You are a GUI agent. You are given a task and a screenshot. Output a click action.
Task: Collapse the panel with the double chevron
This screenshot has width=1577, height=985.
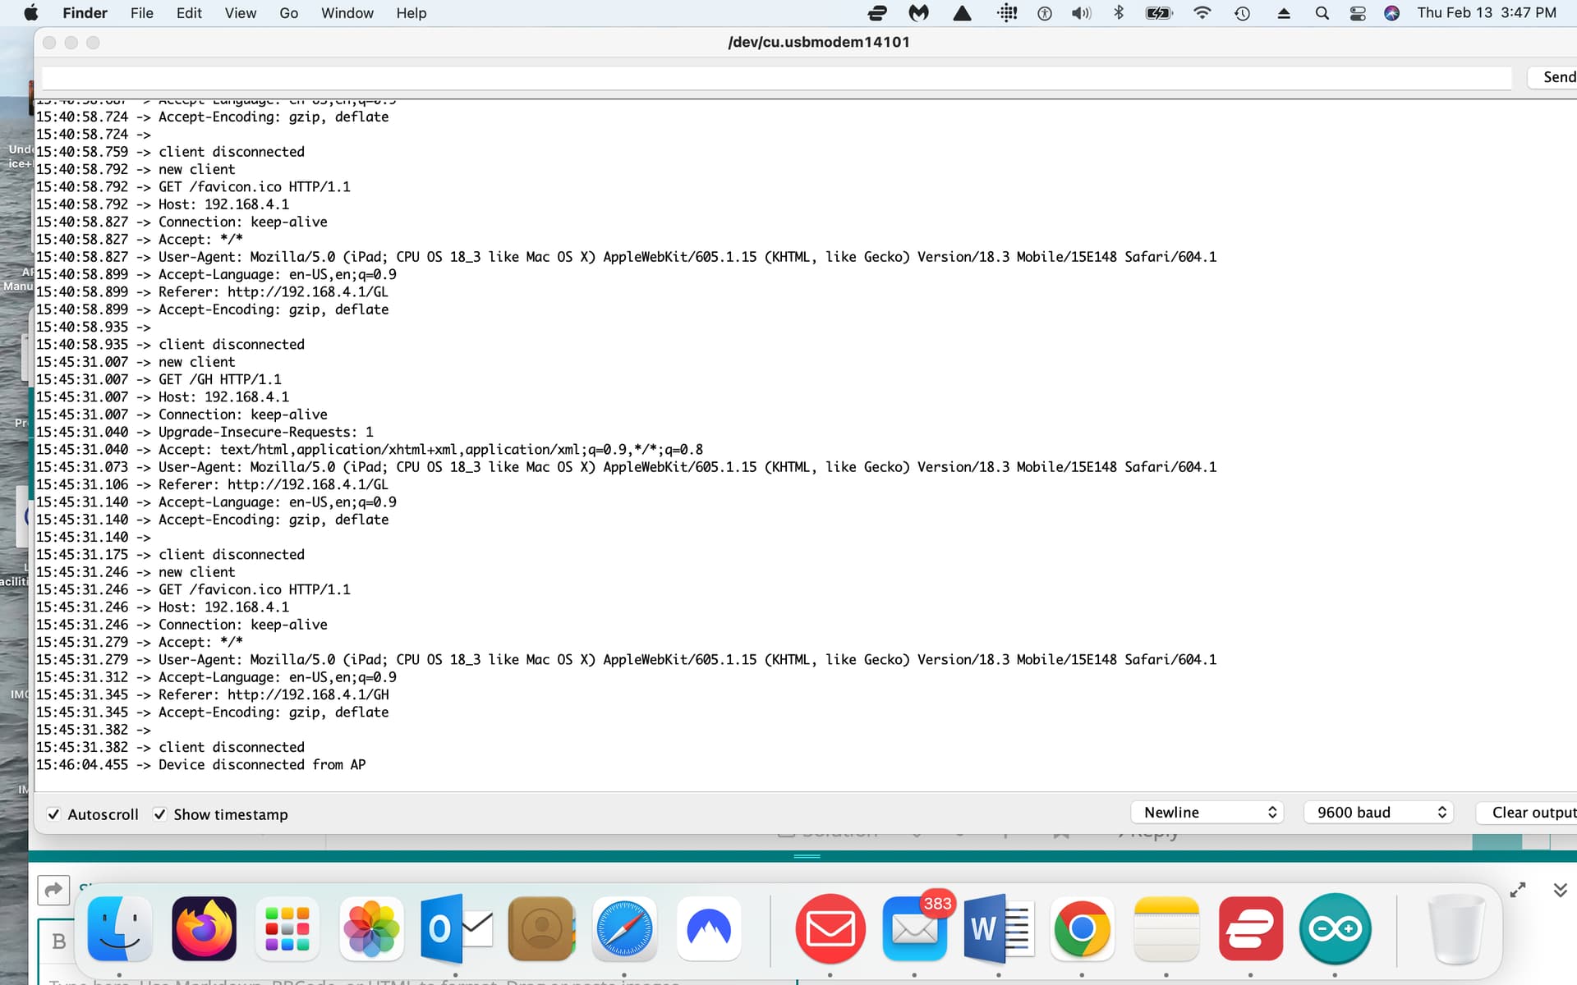[x=1559, y=889]
